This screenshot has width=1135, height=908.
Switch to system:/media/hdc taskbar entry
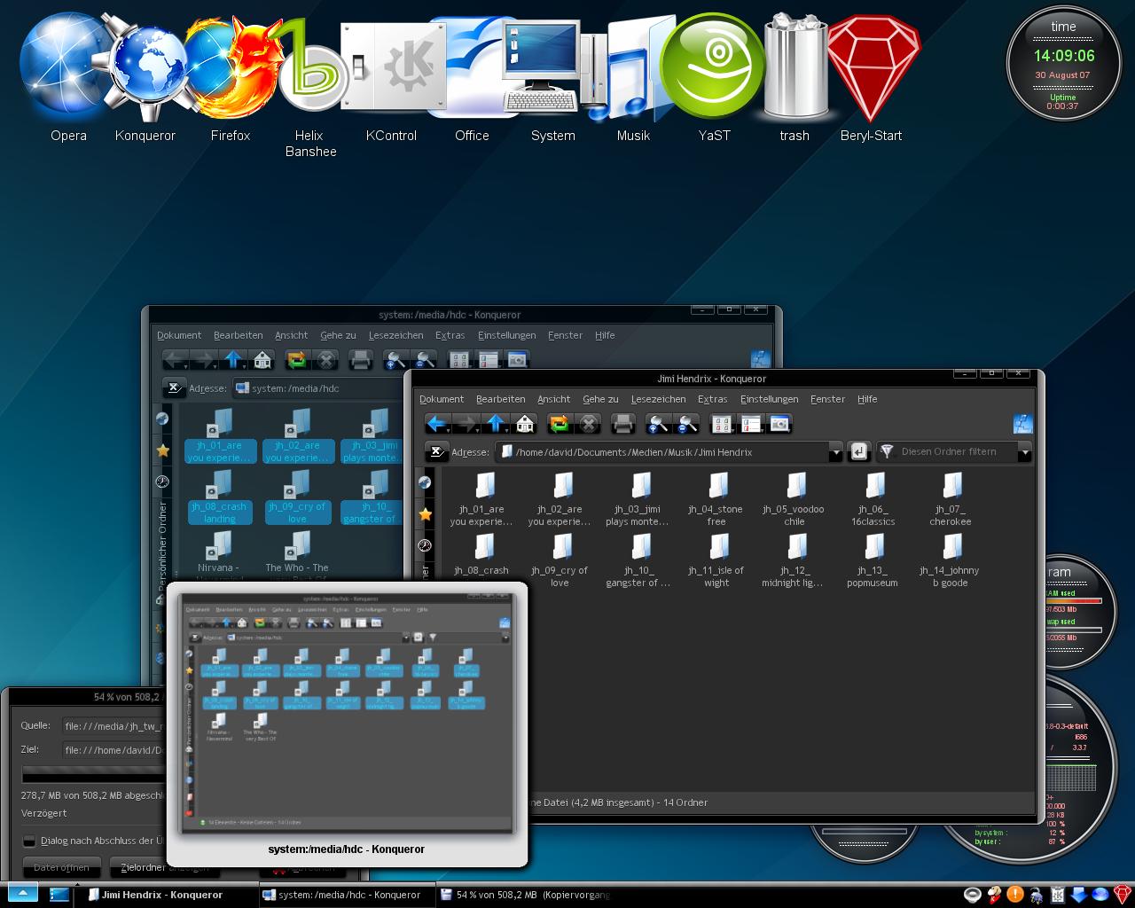348,895
